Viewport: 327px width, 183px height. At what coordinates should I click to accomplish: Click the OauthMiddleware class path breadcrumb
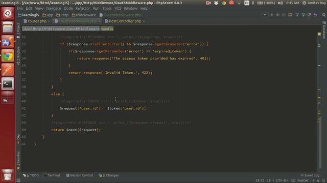(x=61, y=29)
